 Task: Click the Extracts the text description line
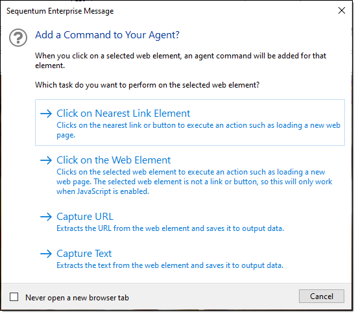[170, 265]
